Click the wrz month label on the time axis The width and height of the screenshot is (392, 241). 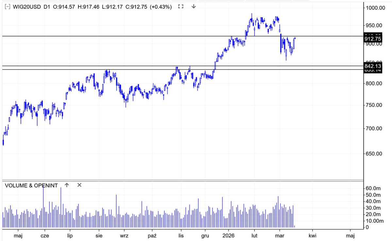click(x=124, y=235)
